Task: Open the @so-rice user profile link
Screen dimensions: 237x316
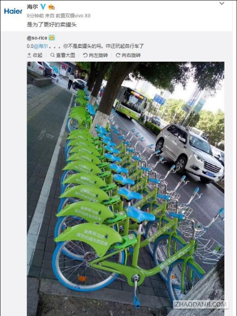Action: click(37, 38)
